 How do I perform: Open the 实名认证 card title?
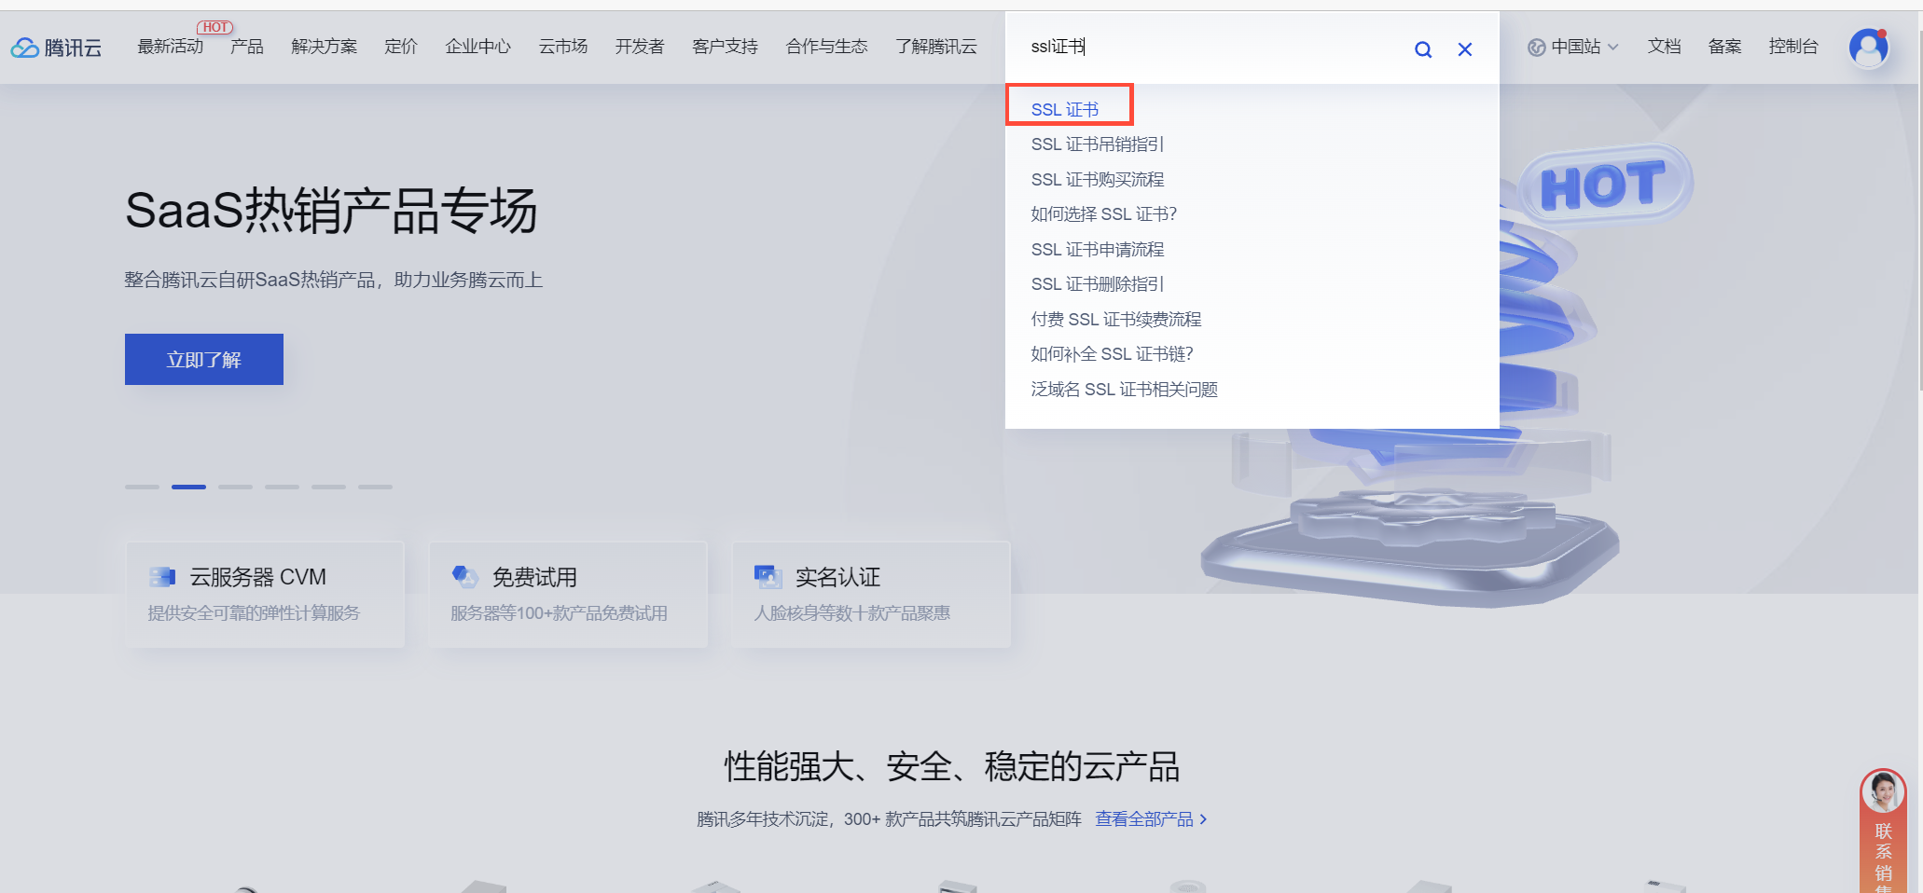click(837, 578)
